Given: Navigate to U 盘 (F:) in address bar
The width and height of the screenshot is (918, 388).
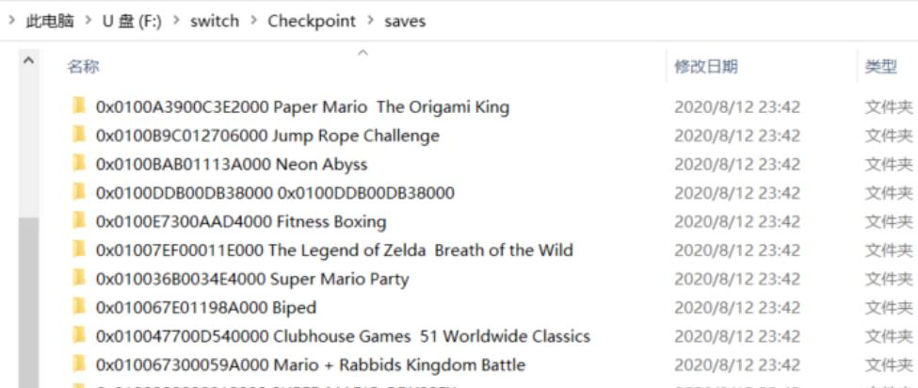Looking at the screenshot, I should click(132, 20).
